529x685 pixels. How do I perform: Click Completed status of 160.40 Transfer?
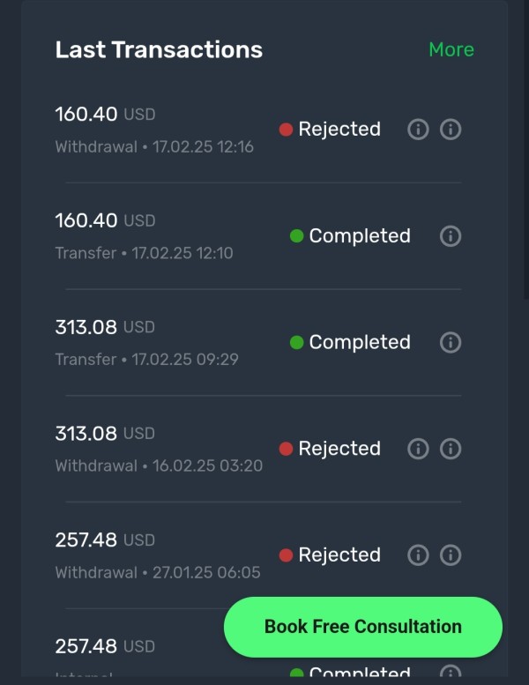click(359, 236)
